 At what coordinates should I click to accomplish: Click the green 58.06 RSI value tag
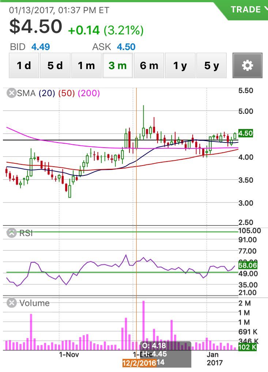pyautogui.click(x=248, y=265)
